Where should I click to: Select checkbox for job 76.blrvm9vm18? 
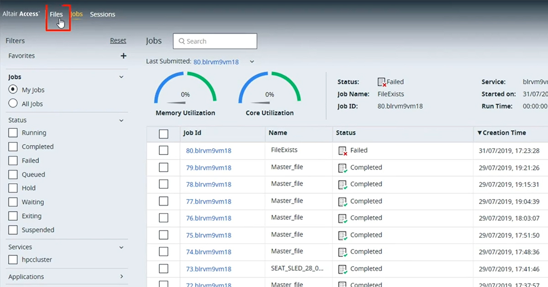pyautogui.click(x=163, y=218)
